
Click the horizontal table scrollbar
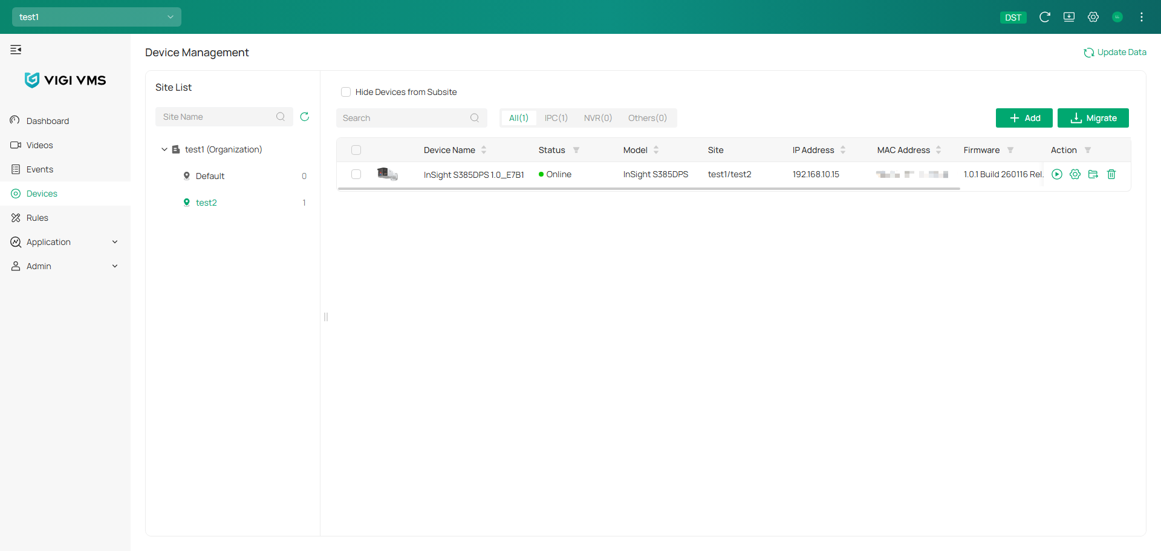(x=649, y=189)
